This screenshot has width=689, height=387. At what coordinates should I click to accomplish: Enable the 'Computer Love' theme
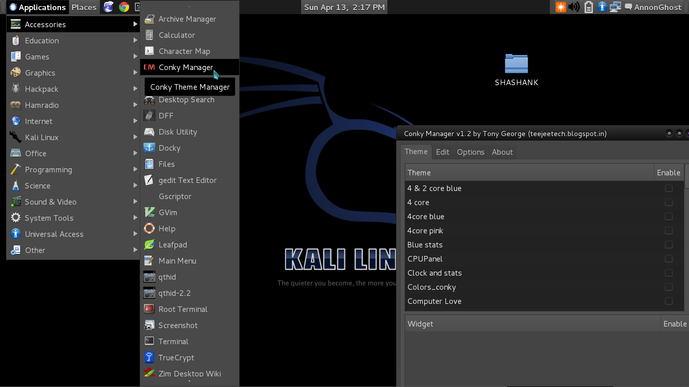click(x=669, y=301)
